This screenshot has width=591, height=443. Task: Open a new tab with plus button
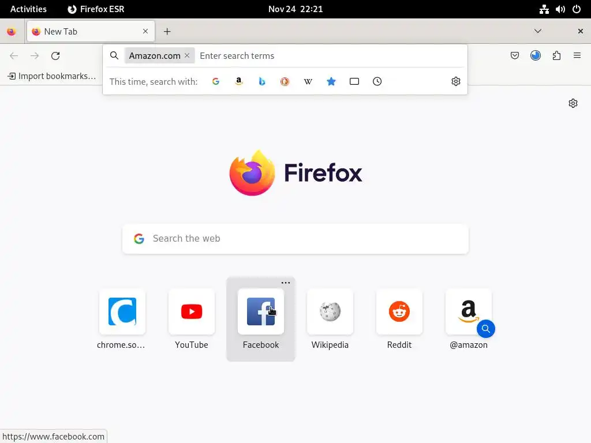[x=167, y=32]
